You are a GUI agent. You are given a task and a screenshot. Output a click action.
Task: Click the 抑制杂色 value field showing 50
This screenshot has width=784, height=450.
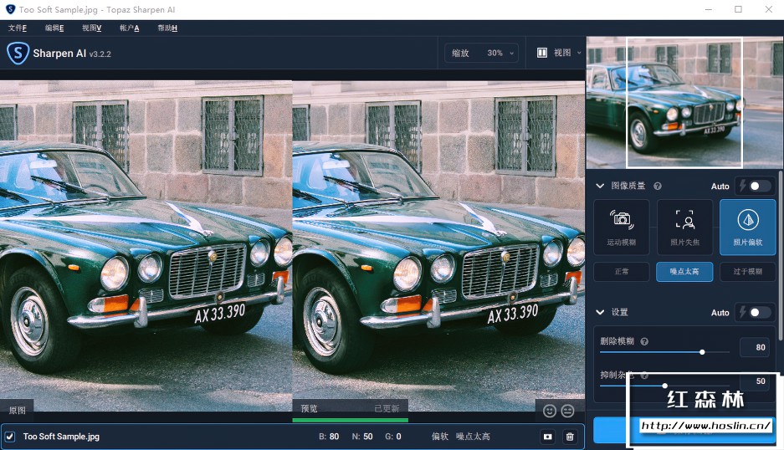[x=755, y=381]
